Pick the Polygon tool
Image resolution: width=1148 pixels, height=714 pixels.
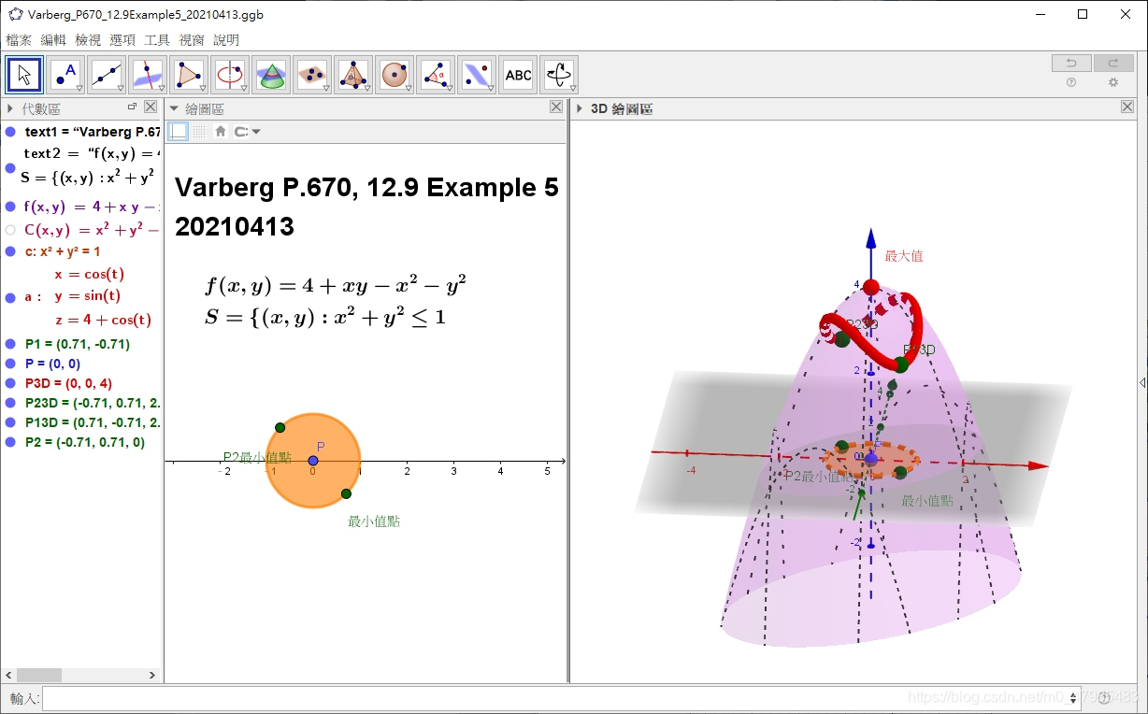189,75
